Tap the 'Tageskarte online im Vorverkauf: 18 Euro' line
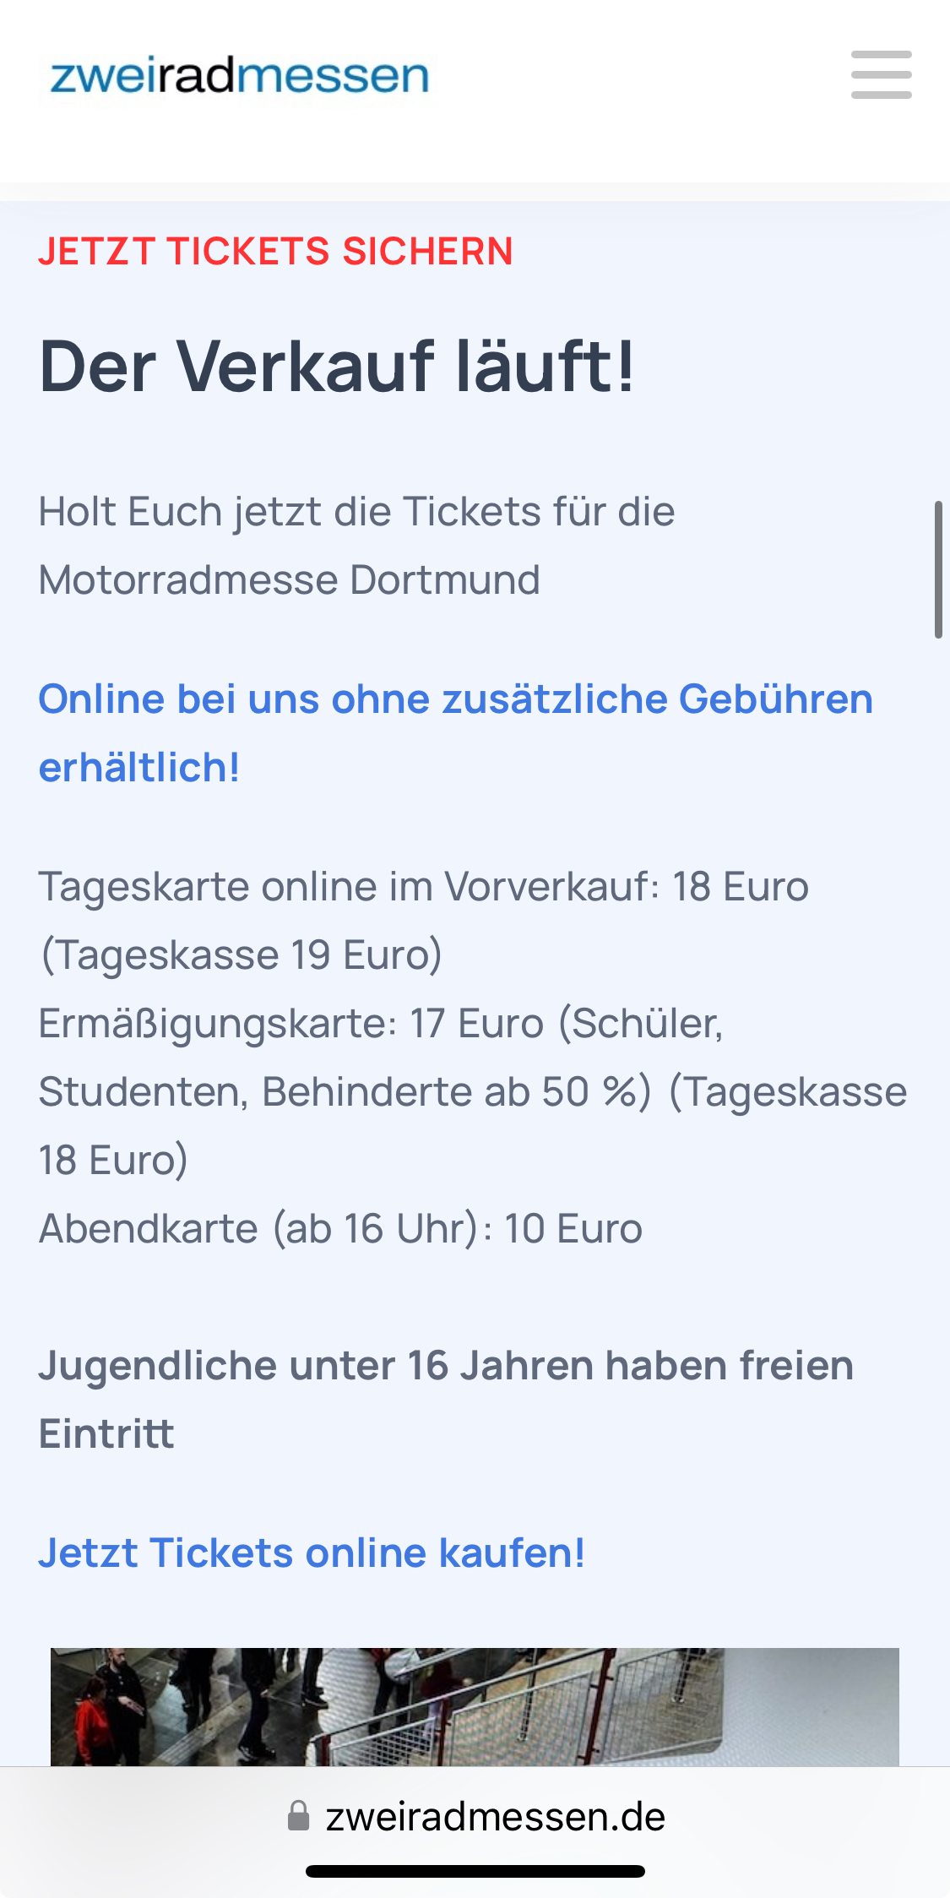The height and width of the screenshot is (1898, 950). point(423,887)
